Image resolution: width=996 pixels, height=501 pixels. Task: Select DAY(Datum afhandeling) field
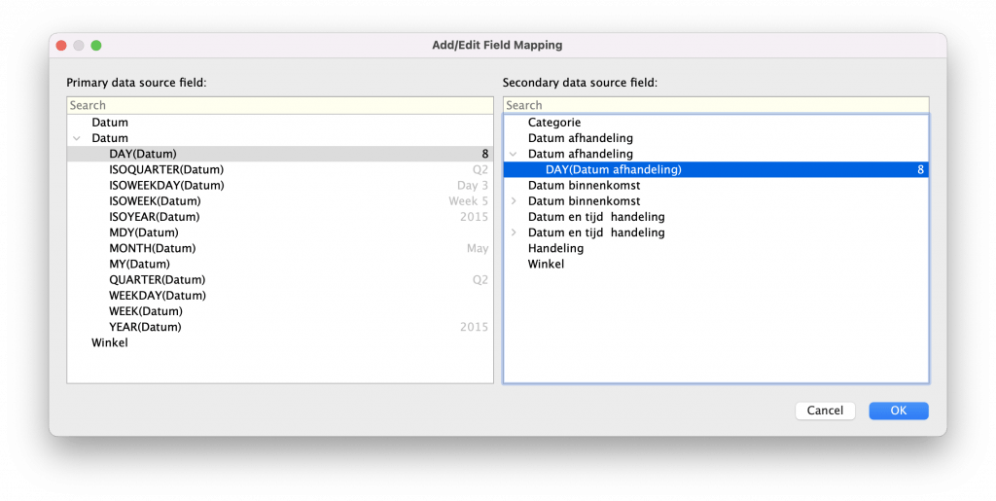(614, 169)
